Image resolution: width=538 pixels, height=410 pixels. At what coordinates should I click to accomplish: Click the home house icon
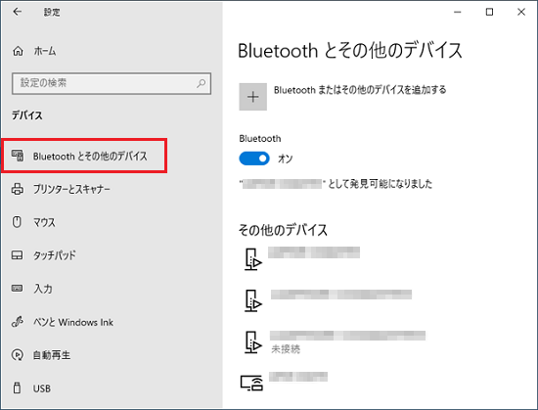(18, 51)
